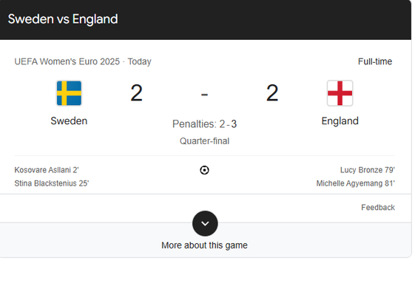Select scorer Michelle Agyemang 81'
Screen dimensions: 415x281
coord(355,183)
